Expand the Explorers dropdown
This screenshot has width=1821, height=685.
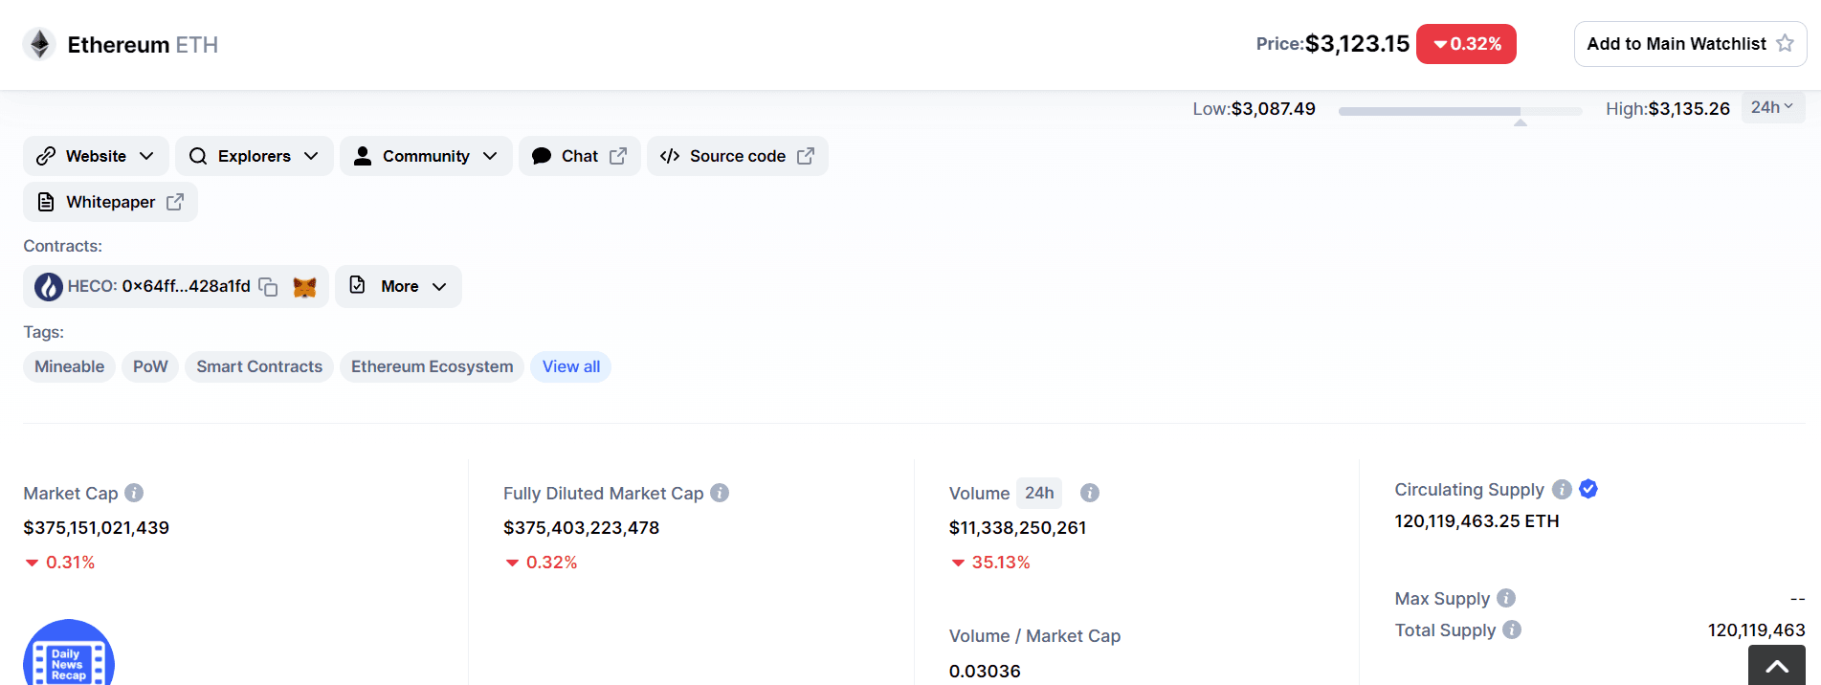[x=254, y=156]
